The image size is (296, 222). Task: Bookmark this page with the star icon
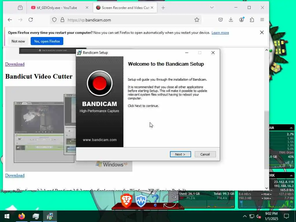(197, 20)
